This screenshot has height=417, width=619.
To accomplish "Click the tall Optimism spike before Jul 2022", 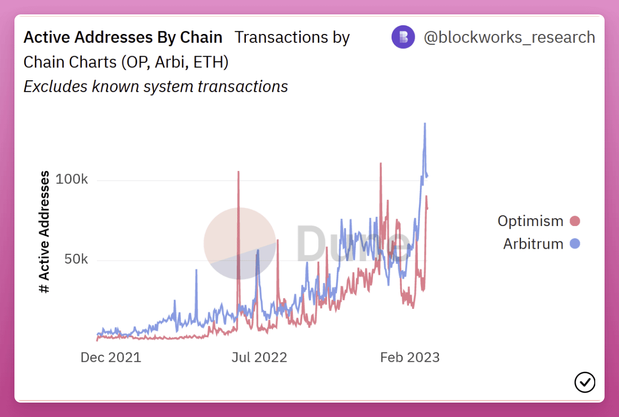I will tap(238, 172).
